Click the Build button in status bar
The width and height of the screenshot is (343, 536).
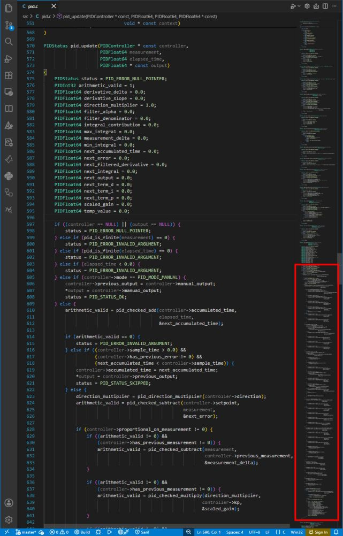82,532
